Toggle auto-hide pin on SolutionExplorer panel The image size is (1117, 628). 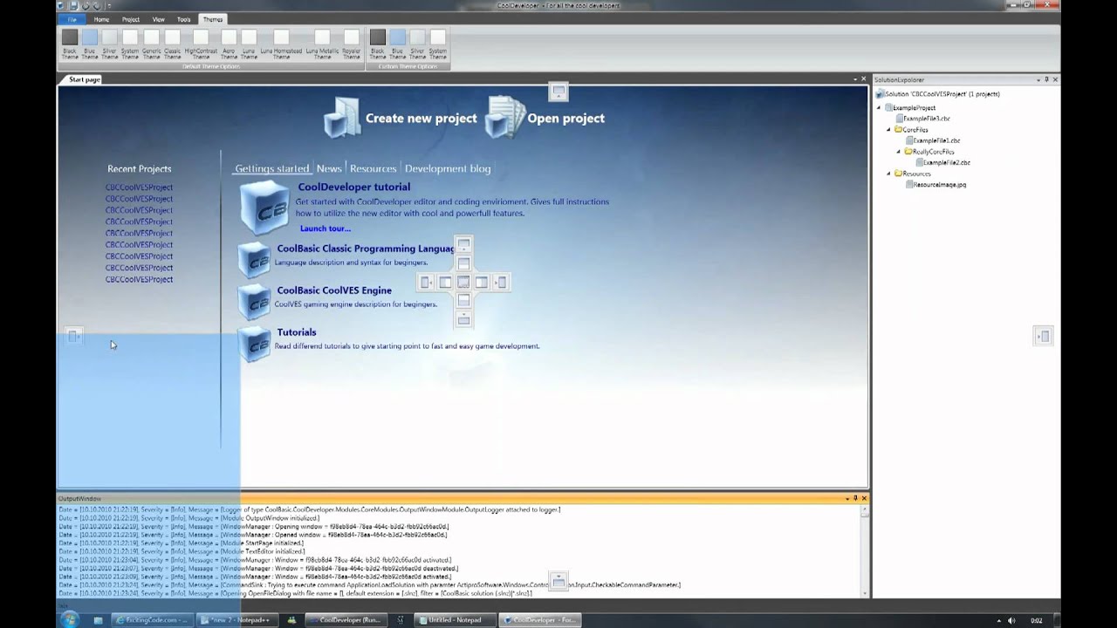[1046, 79]
